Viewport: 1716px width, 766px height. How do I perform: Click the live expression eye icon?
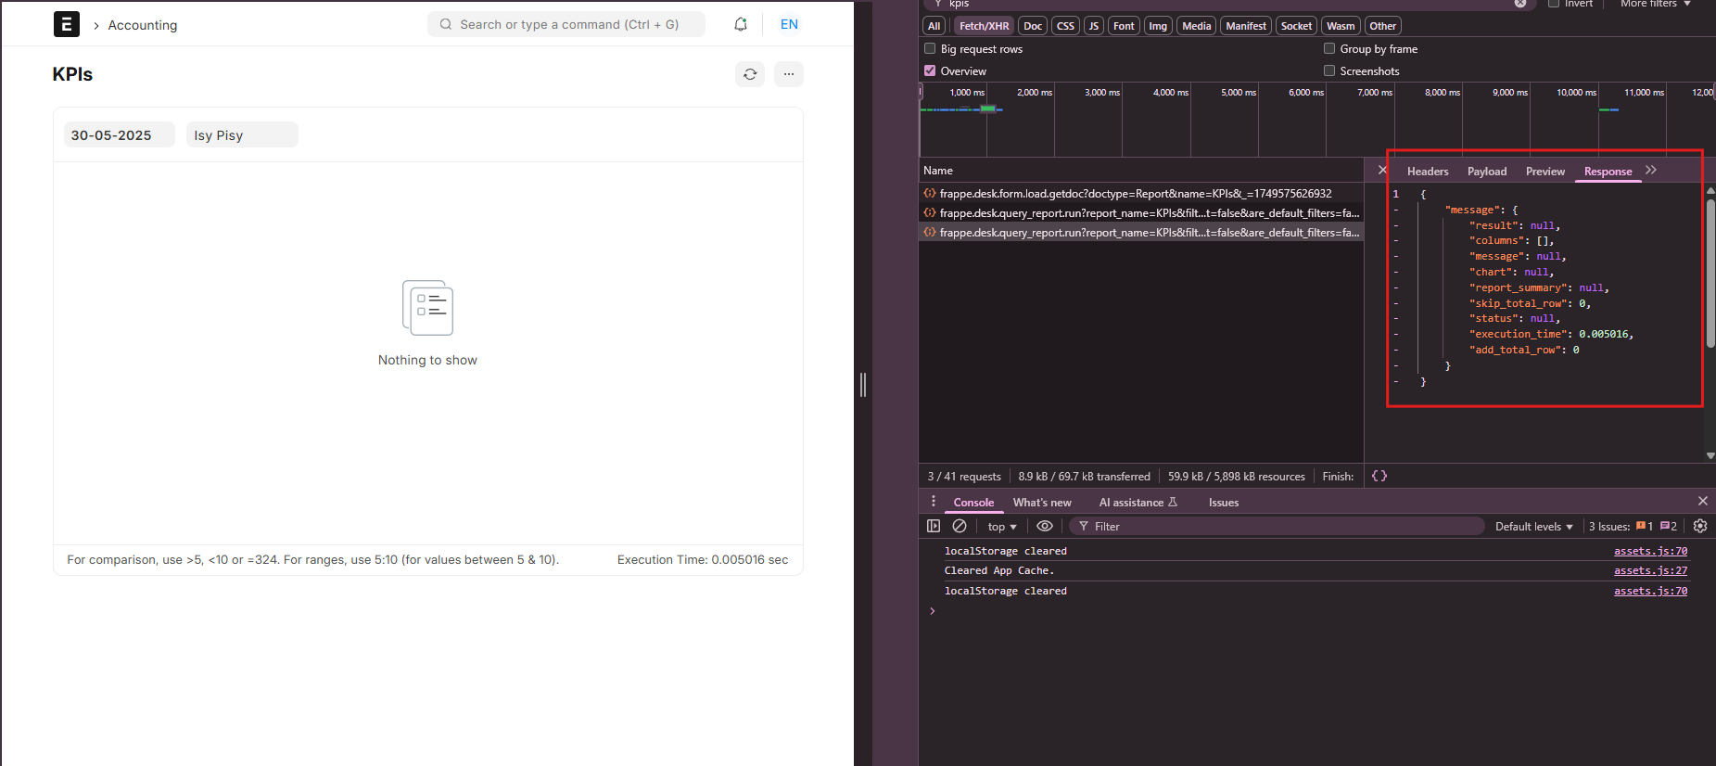1045,526
